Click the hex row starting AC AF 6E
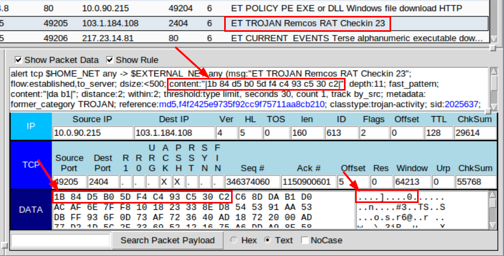Image resolution: width=504 pixels, height=256 pixels. click(x=183, y=207)
